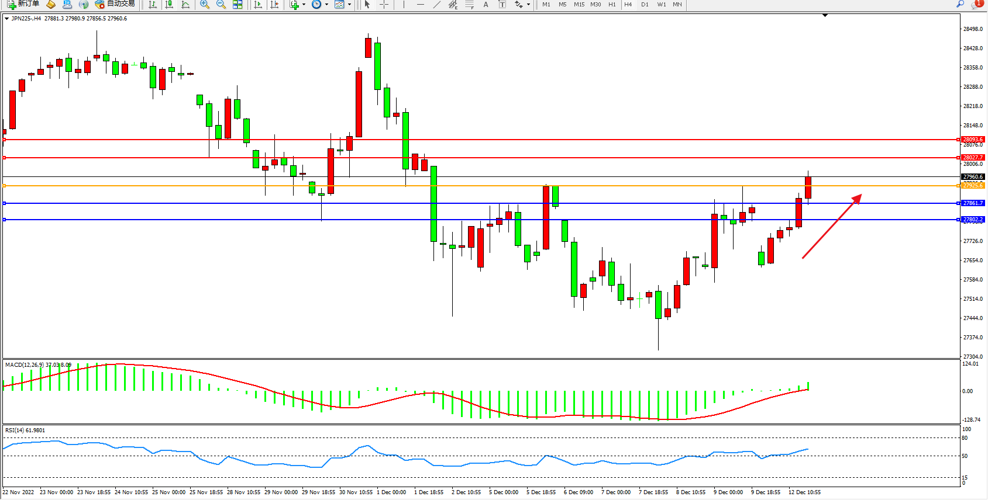Click the red arrow drawn on chart
This screenshot has width=988, height=500.
tap(831, 227)
